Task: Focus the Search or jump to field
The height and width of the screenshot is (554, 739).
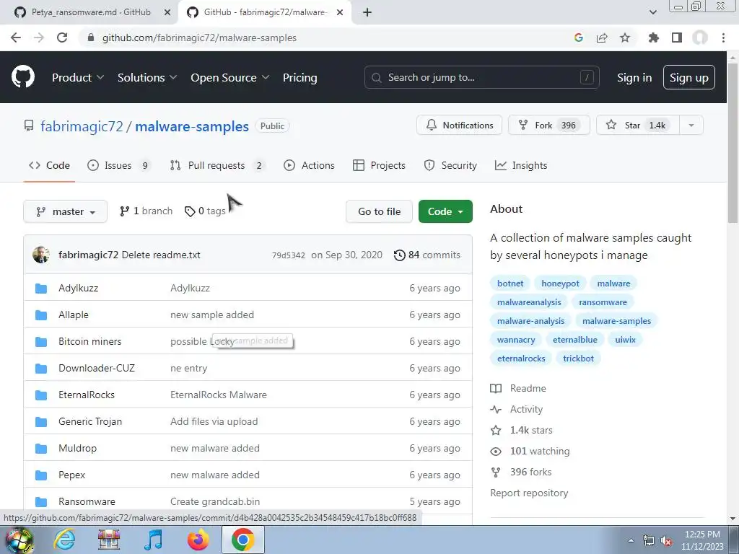Action: point(481,77)
